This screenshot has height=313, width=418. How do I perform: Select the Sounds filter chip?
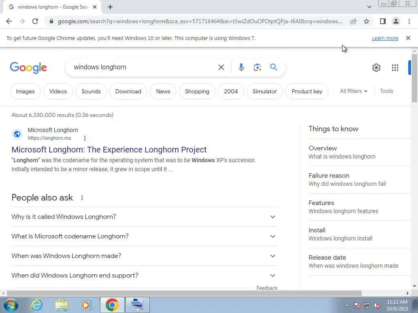pyautogui.click(x=91, y=91)
